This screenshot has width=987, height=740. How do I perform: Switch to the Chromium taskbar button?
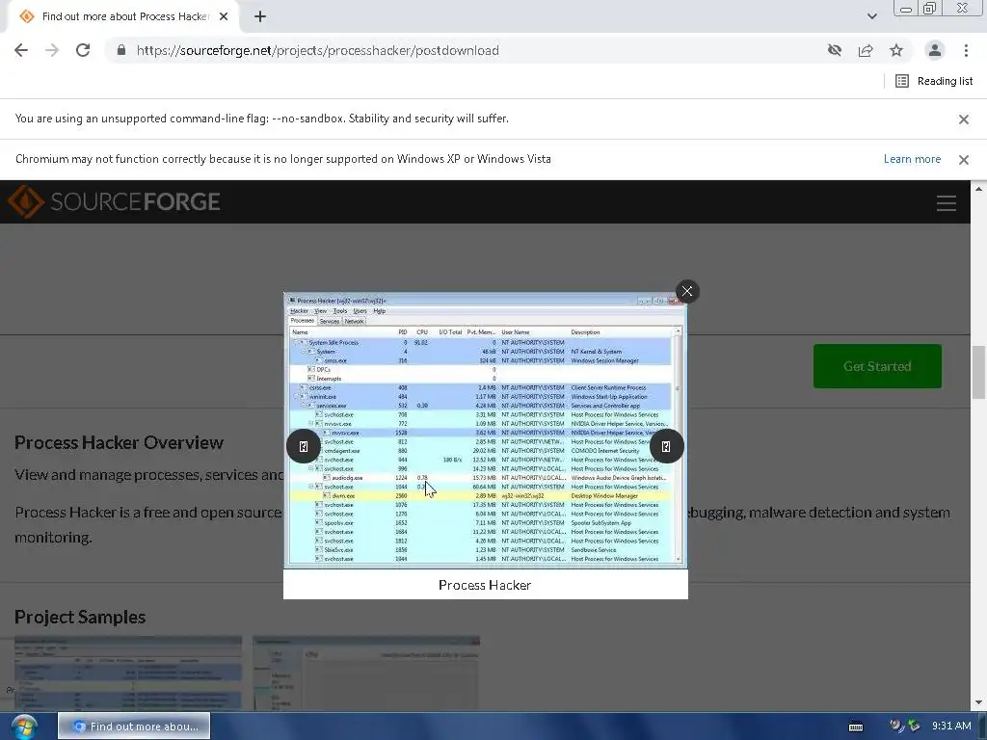pyautogui.click(x=134, y=727)
